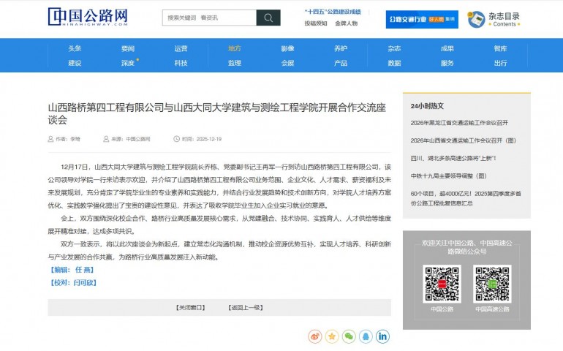Open the 杂志目录 Contents icon
This screenshot has height=351, width=563.
(477, 19)
